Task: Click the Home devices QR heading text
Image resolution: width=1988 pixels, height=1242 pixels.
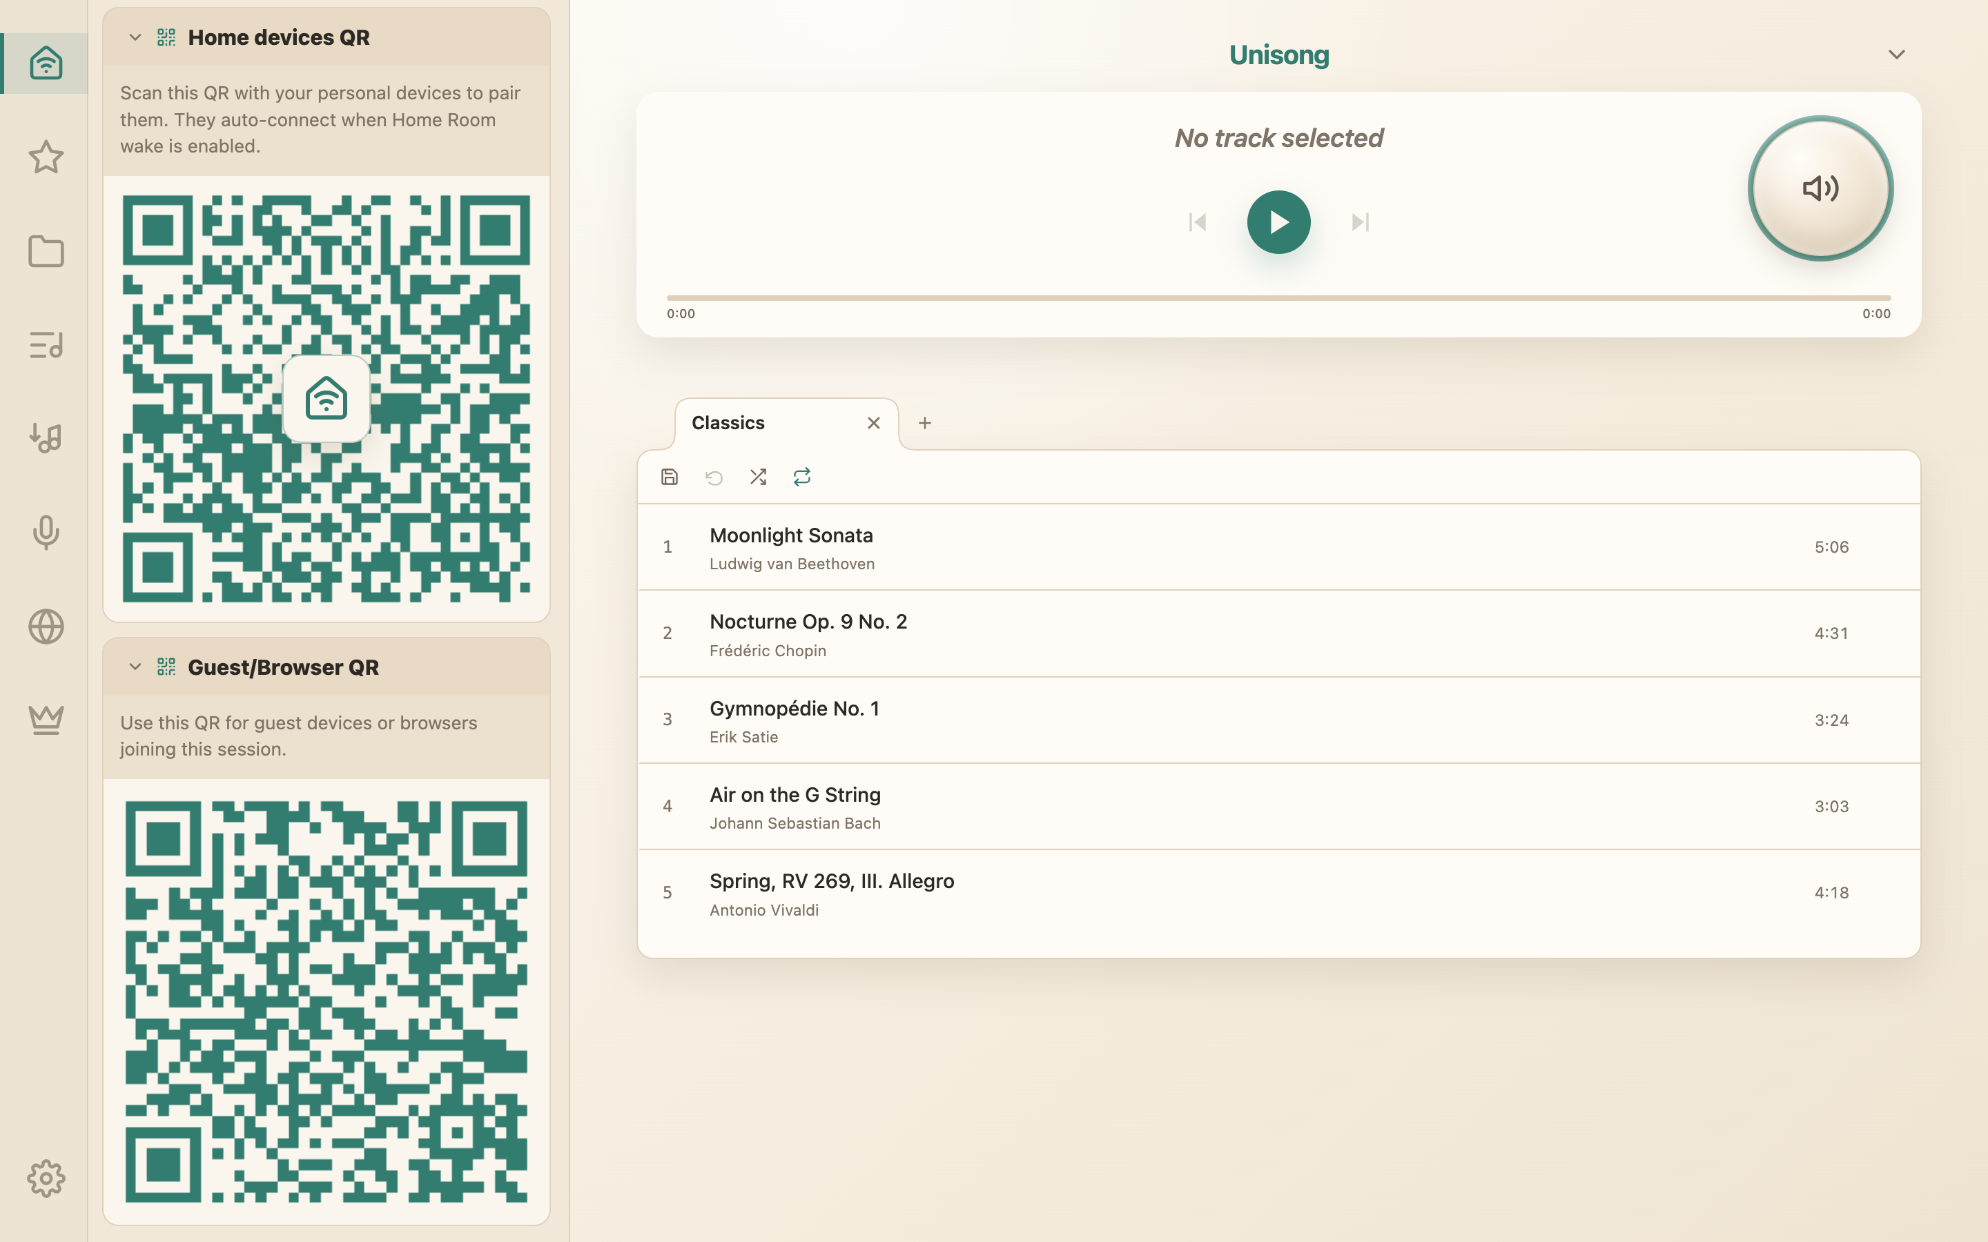Action: click(278, 38)
